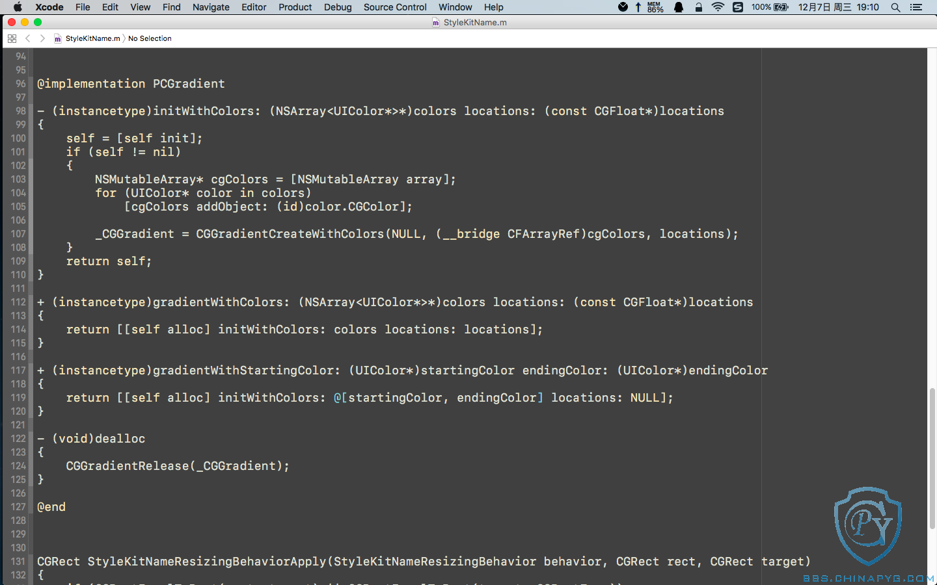Click 'CGGradientCreateWithColors' call in code
The height and width of the screenshot is (585, 937).
(x=290, y=234)
